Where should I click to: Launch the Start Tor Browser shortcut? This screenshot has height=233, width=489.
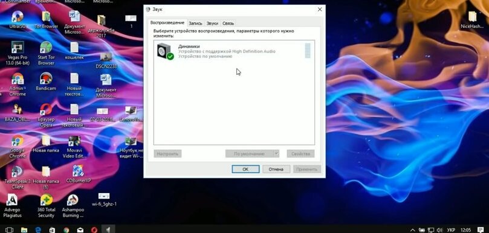46,53
